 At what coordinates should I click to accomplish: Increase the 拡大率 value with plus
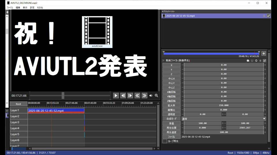coord(265,105)
